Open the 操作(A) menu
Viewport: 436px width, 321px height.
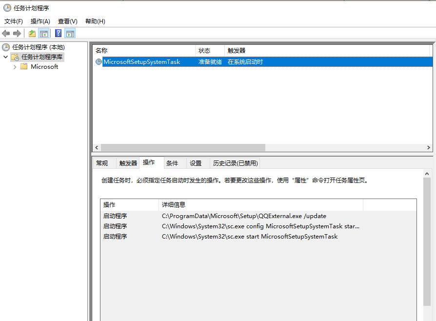40,21
